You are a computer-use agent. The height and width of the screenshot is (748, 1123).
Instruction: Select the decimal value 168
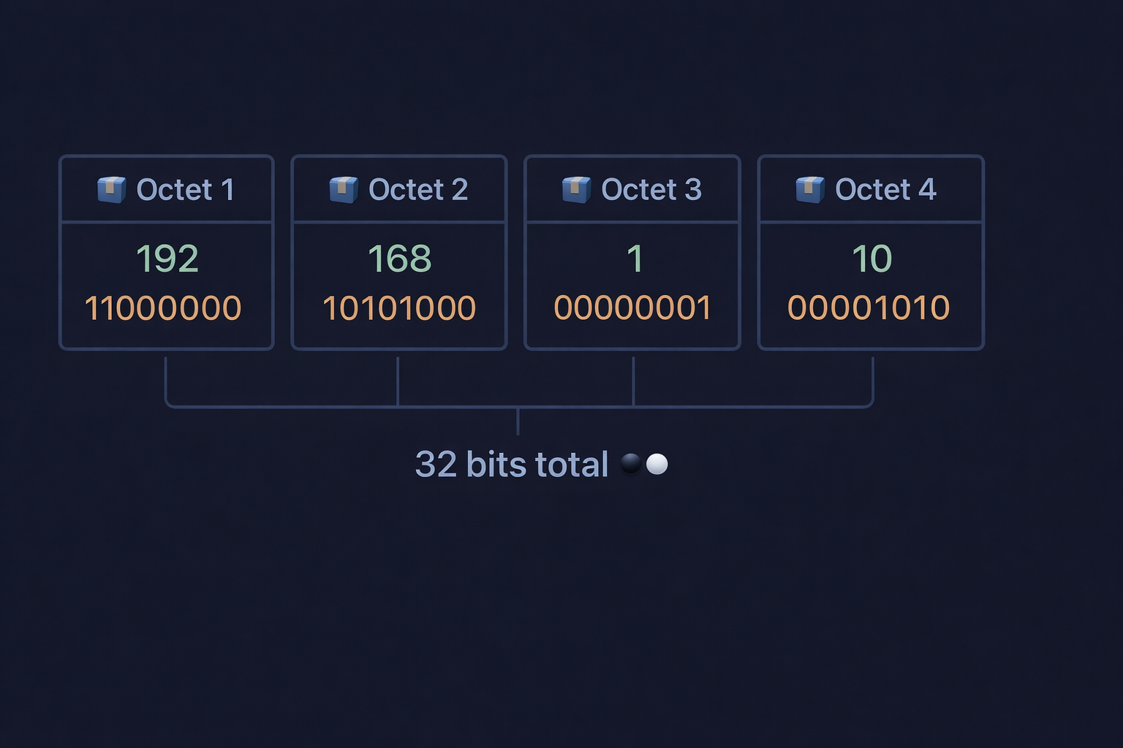click(399, 259)
